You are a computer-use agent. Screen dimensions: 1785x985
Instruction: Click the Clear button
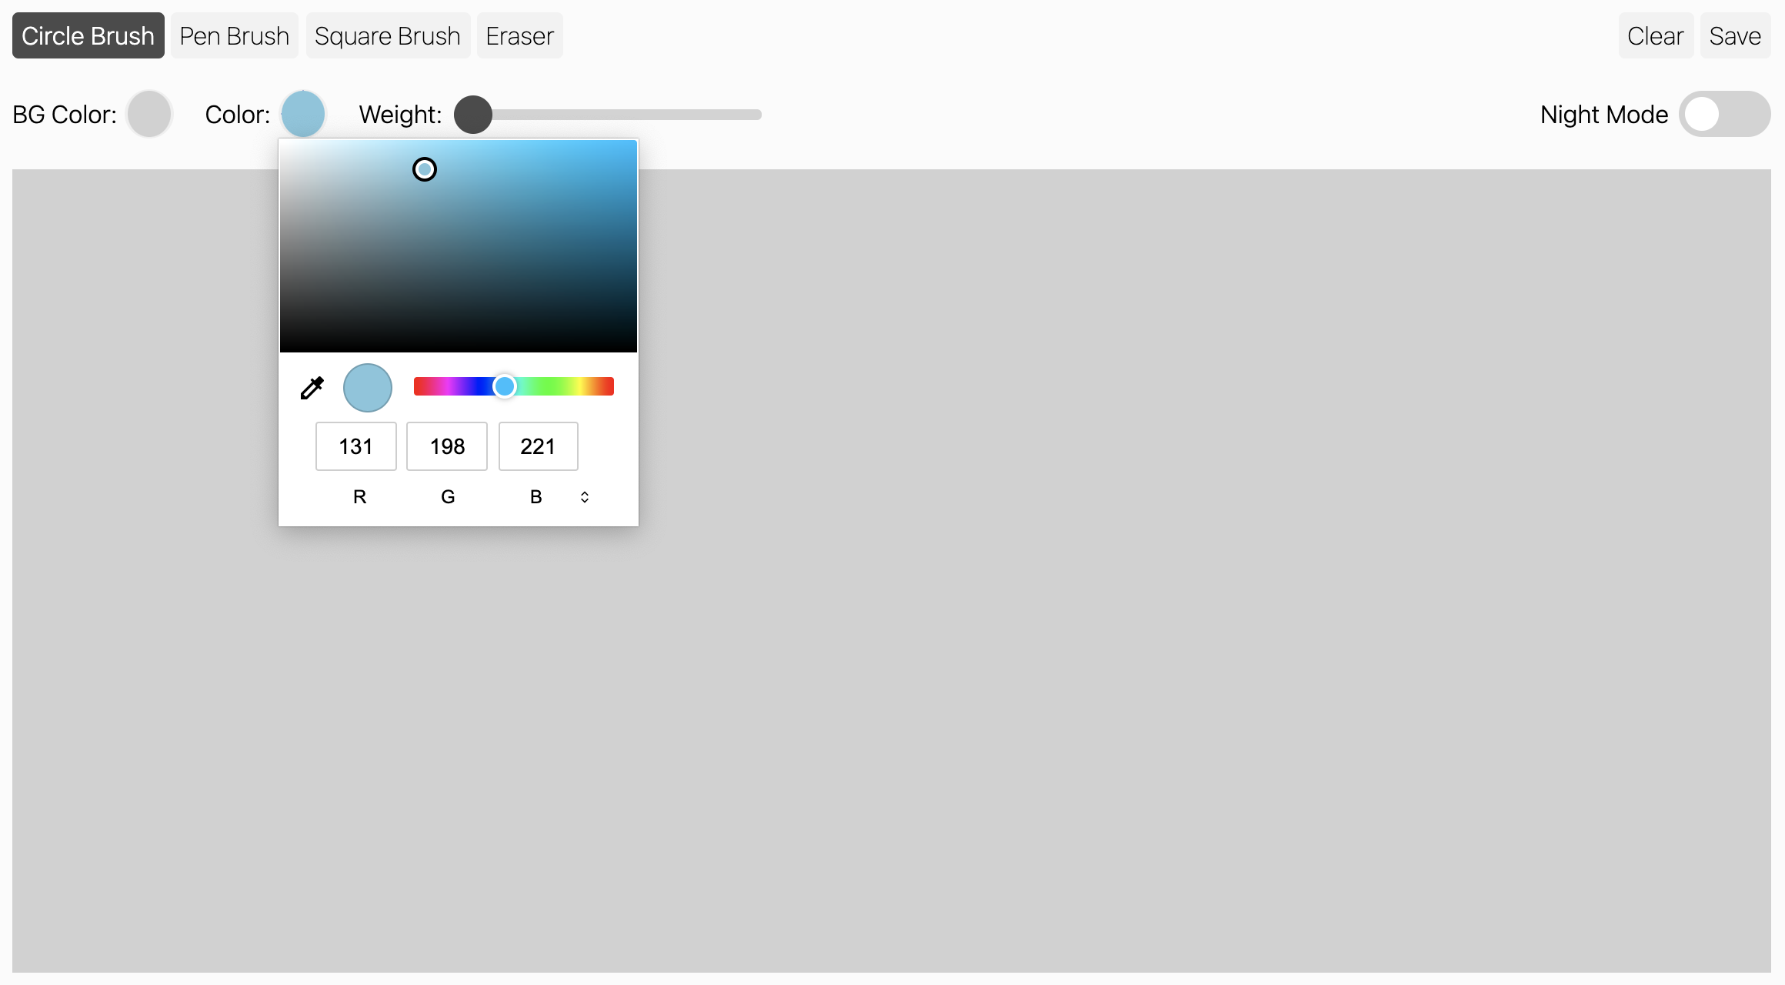1655,35
